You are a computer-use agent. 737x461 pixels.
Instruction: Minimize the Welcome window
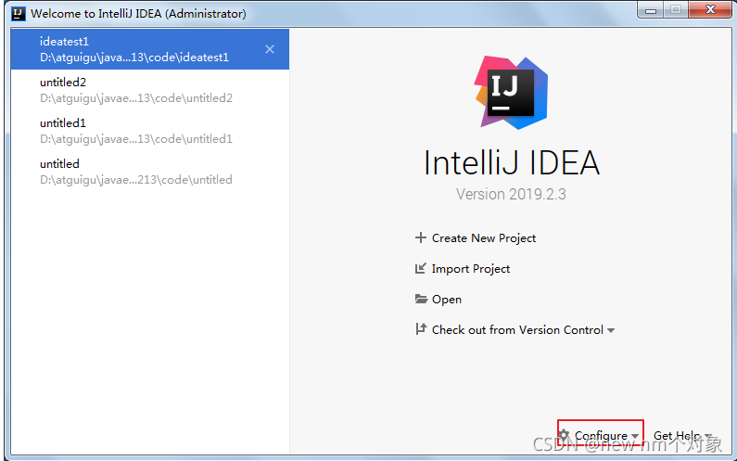click(651, 9)
